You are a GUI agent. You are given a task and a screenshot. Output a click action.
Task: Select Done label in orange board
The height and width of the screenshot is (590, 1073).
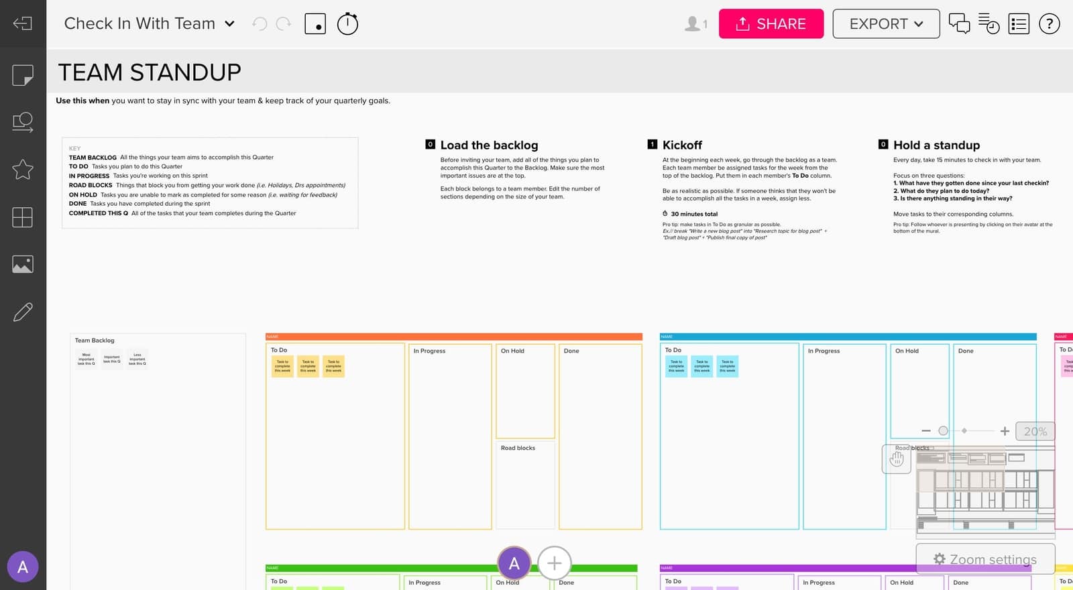pos(571,351)
